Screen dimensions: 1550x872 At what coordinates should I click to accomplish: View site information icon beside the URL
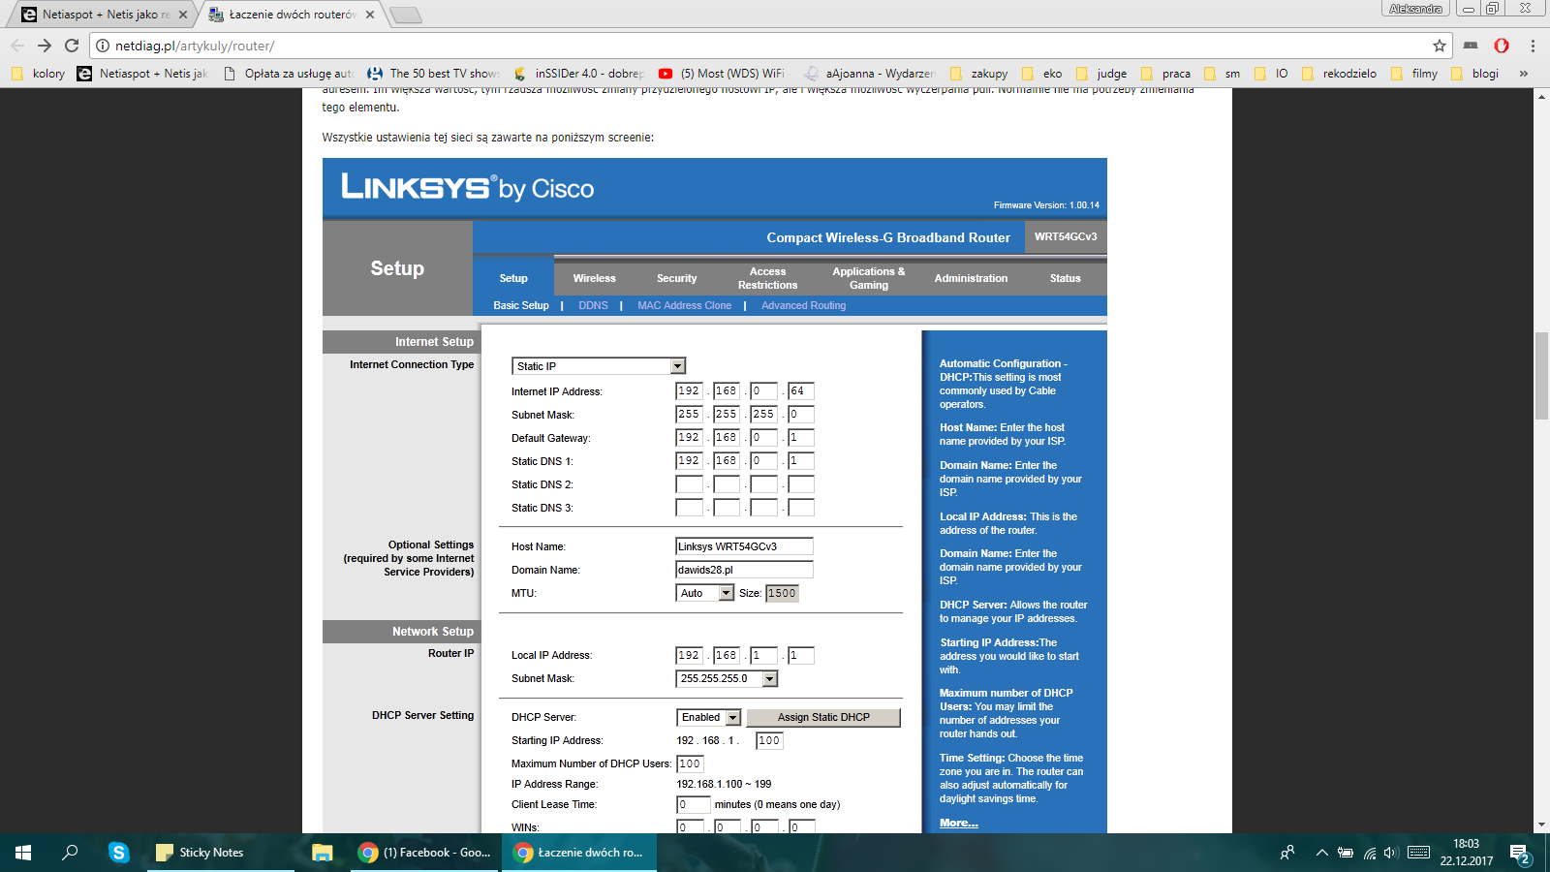pos(103,46)
